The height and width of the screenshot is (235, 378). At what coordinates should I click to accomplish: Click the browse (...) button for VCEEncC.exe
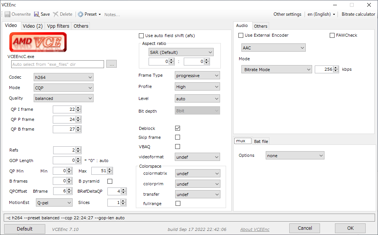pyautogui.click(x=112, y=64)
